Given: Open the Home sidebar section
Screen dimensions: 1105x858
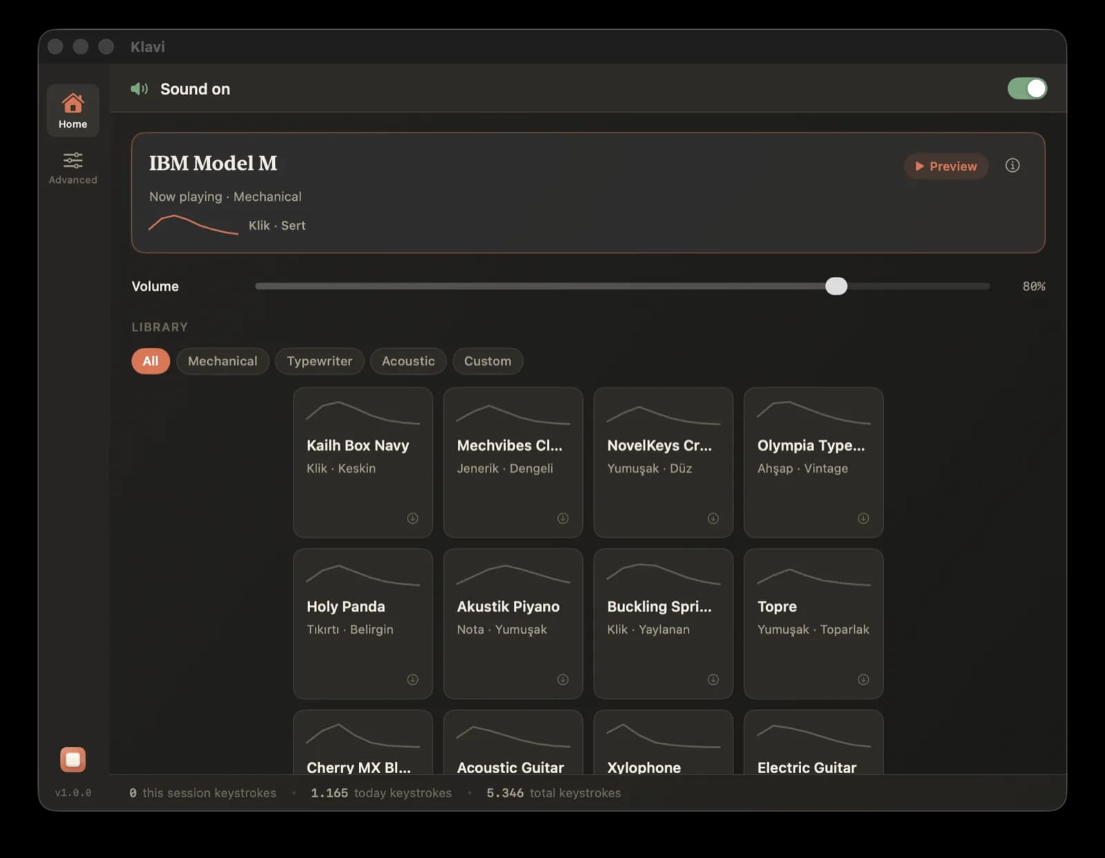Looking at the screenshot, I should (73, 110).
